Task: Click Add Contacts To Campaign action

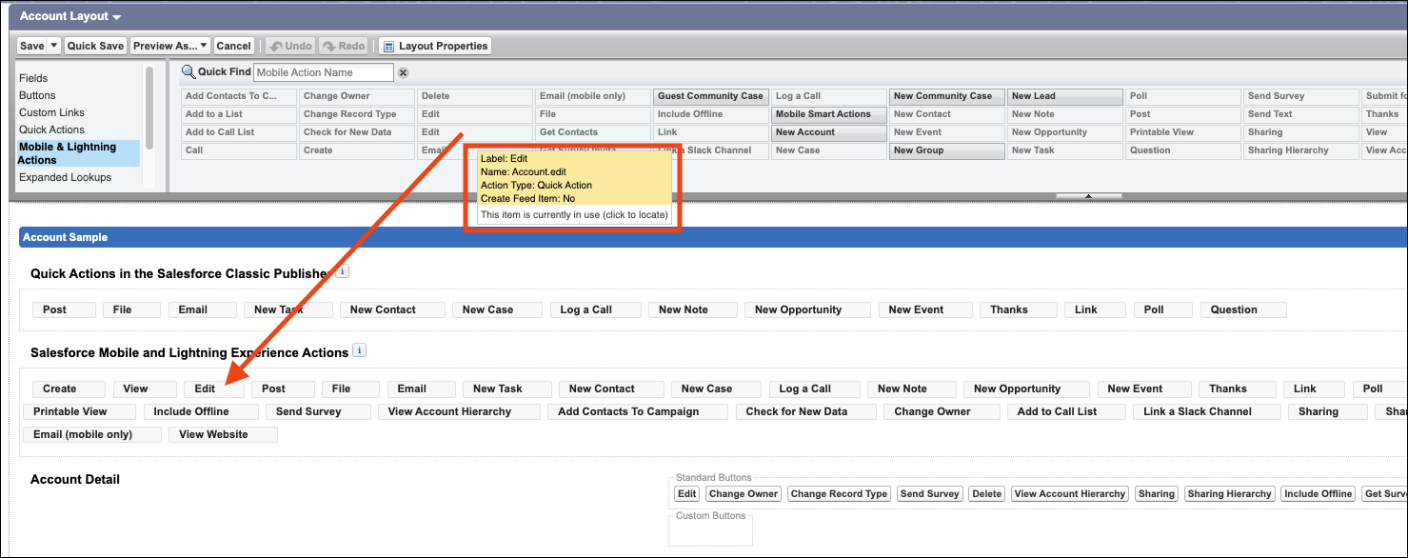Action: pos(637,411)
